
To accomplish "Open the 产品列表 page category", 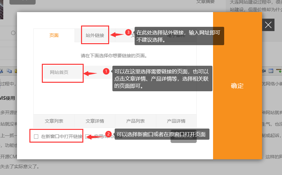I will coord(135,121).
